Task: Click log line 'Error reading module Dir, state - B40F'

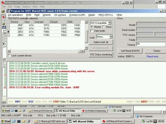Action: 44,87
